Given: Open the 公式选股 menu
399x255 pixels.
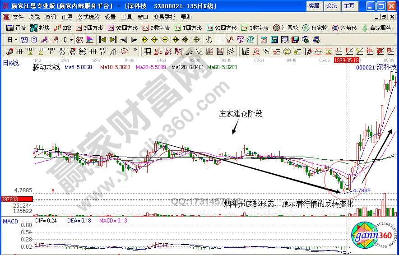Looking at the screenshot, I should [x=88, y=17].
